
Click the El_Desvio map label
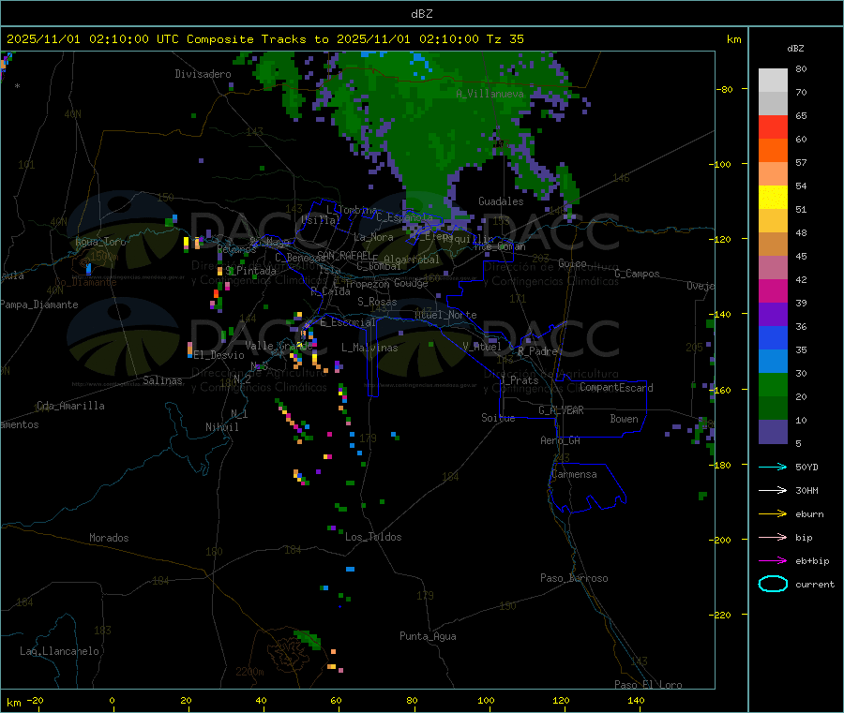pyautogui.click(x=219, y=355)
